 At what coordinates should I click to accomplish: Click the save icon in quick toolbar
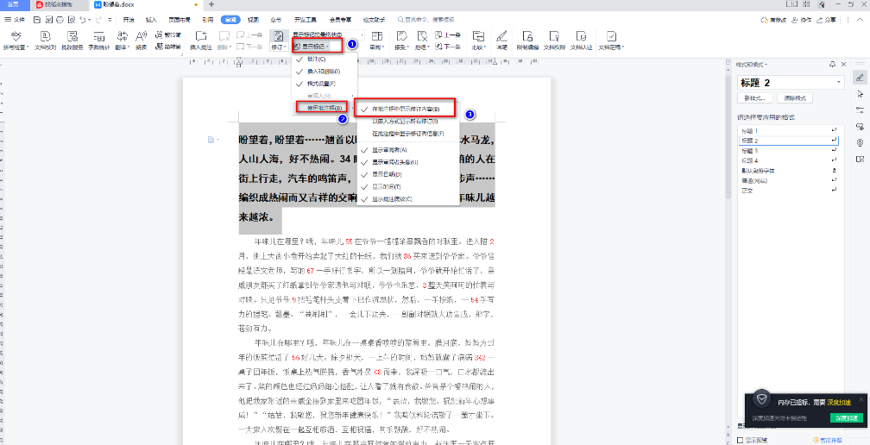(36, 19)
